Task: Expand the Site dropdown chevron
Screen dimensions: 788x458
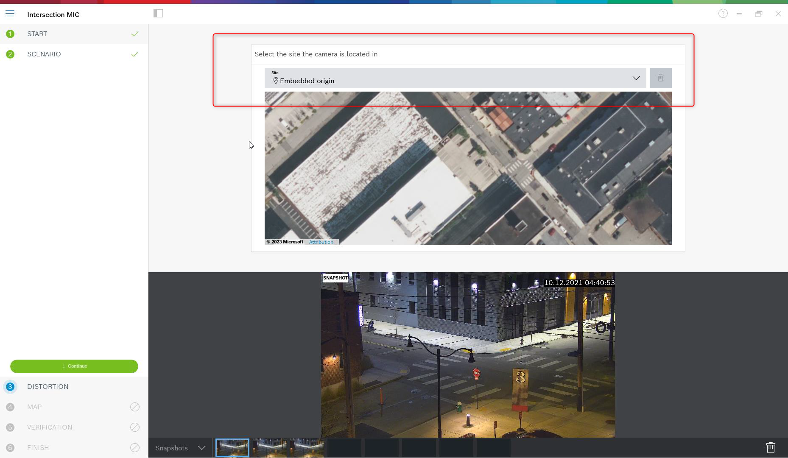Action: tap(636, 78)
